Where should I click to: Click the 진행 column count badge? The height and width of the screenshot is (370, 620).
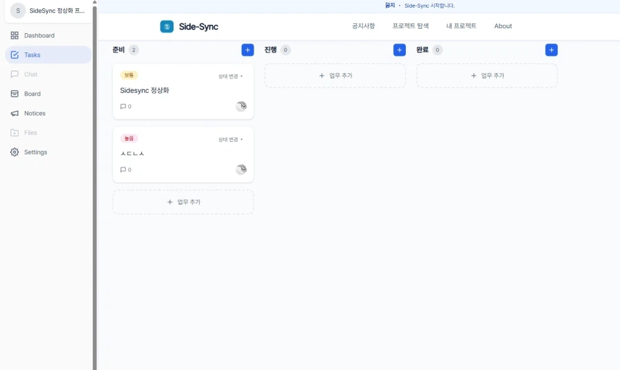point(285,50)
